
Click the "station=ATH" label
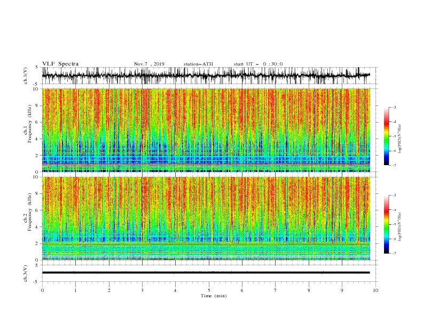coord(198,64)
